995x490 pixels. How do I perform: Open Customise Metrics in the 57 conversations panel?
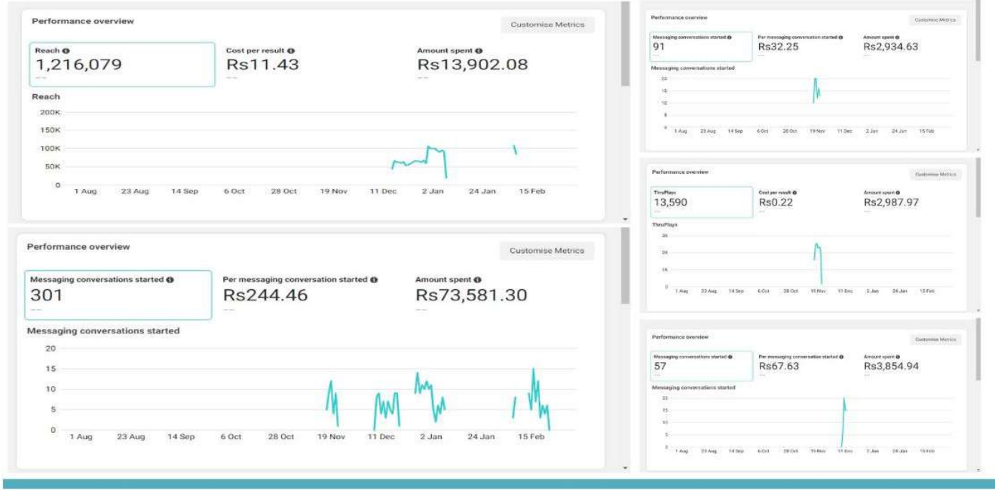[935, 339]
